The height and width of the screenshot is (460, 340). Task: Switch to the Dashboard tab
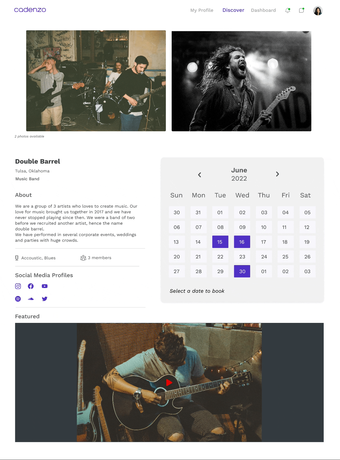263,10
